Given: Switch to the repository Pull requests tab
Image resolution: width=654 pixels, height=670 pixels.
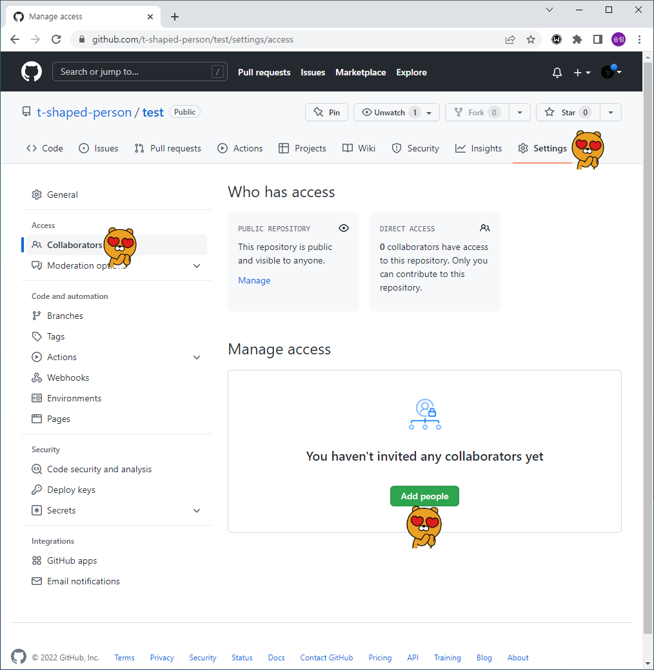Looking at the screenshot, I should point(168,148).
